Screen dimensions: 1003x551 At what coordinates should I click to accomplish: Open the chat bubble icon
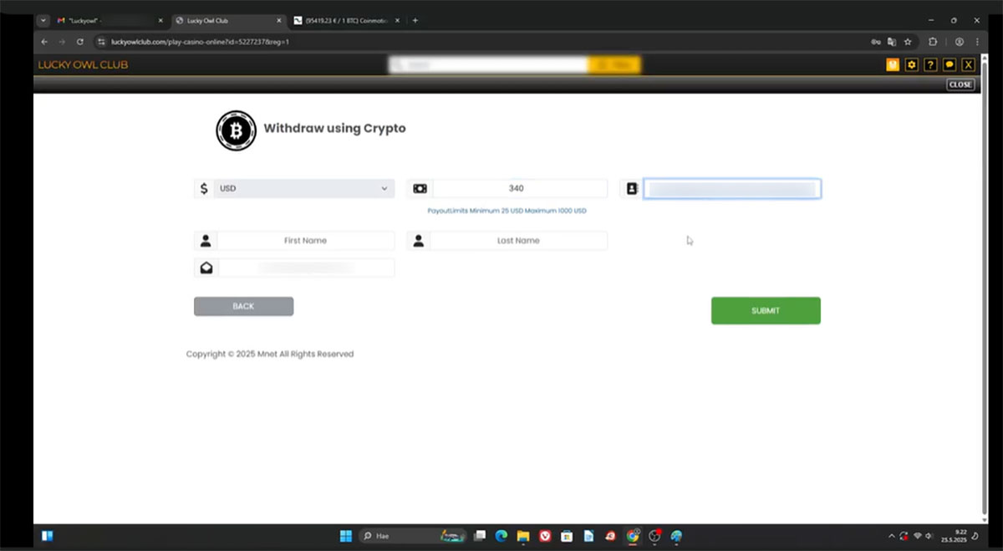pos(950,64)
